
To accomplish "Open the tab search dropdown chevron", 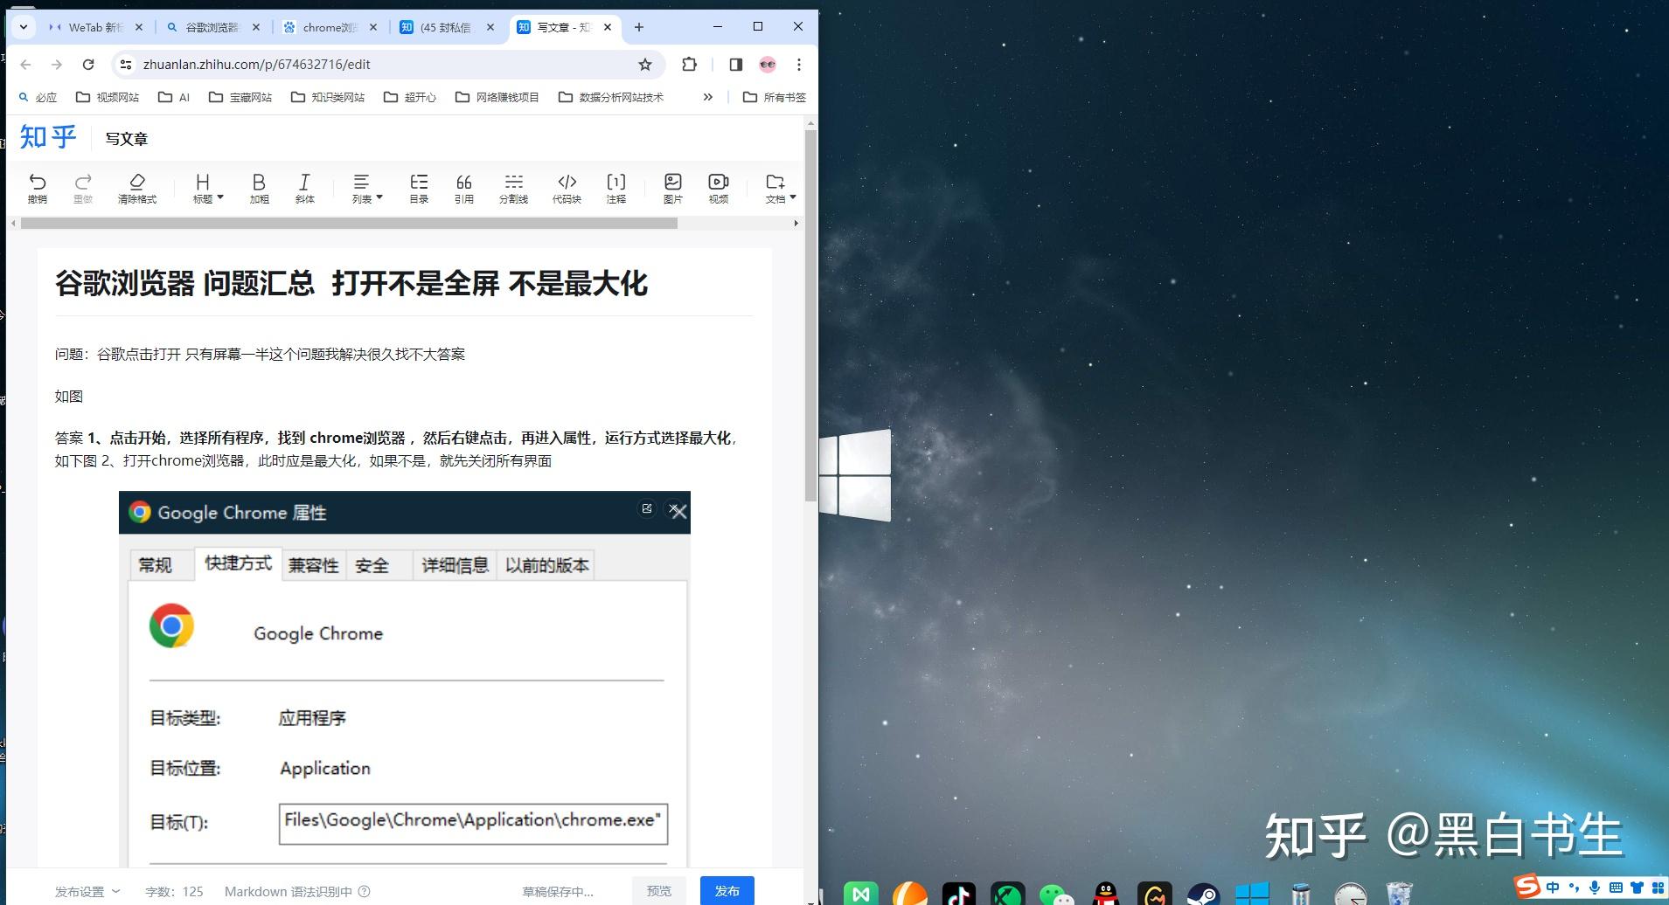I will tap(24, 27).
